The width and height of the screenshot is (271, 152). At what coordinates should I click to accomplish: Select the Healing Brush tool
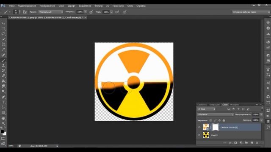pos(3,55)
